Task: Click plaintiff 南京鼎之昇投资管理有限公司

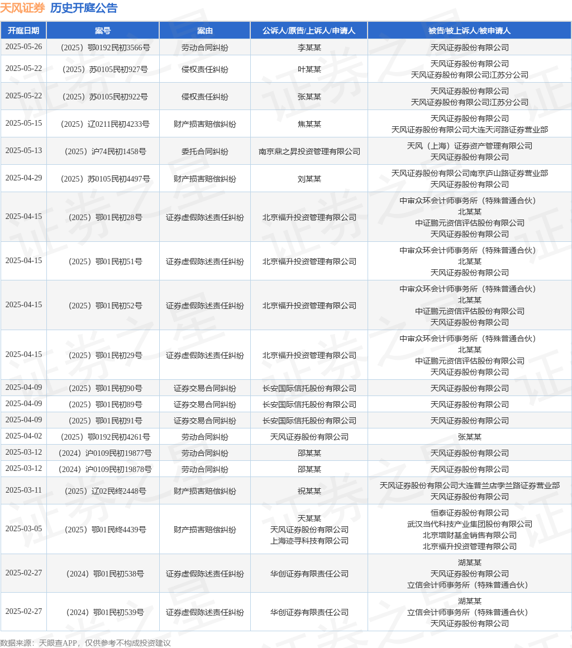Action: 309,151
